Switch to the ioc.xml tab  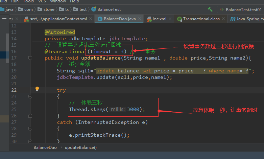click(x=159, y=19)
